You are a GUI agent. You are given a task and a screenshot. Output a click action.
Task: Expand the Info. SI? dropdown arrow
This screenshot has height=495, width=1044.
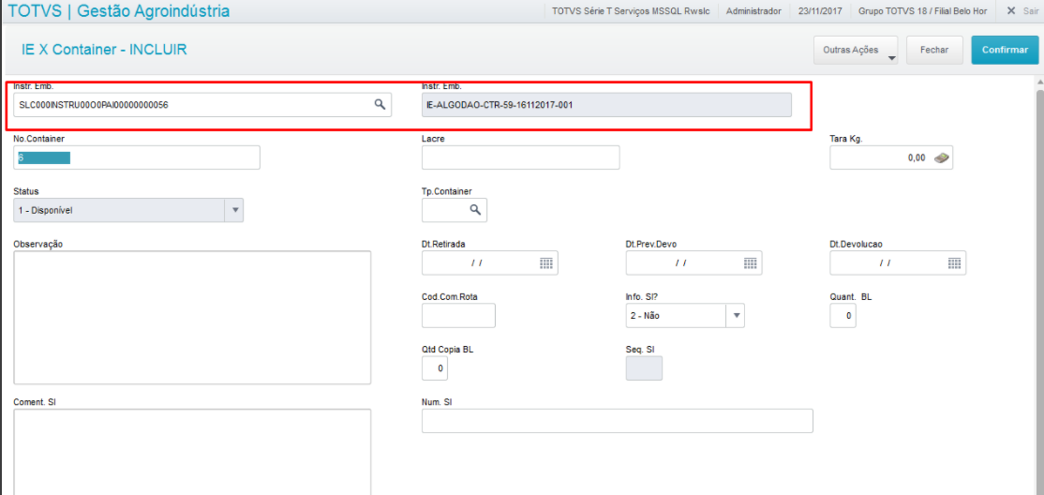pos(736,316)
